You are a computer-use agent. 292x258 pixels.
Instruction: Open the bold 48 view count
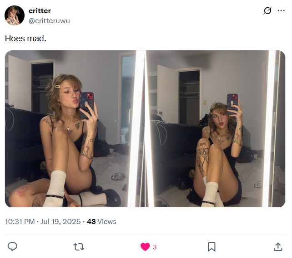click(91, 222)
